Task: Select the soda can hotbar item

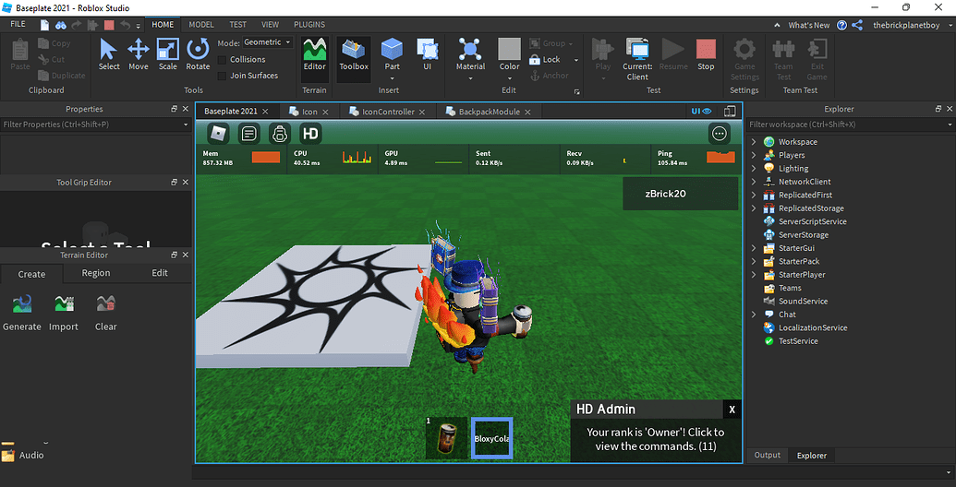Action: (x=446, y=438)
